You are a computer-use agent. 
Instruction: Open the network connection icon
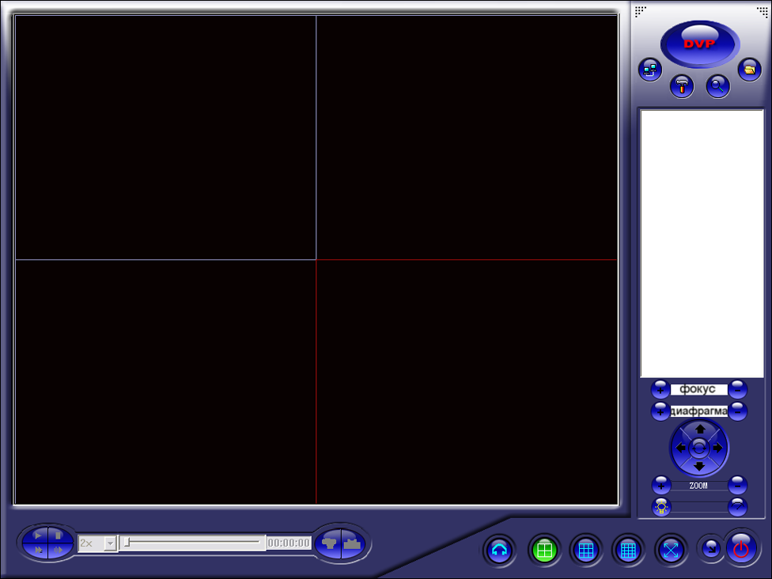[x=650, y=70]
